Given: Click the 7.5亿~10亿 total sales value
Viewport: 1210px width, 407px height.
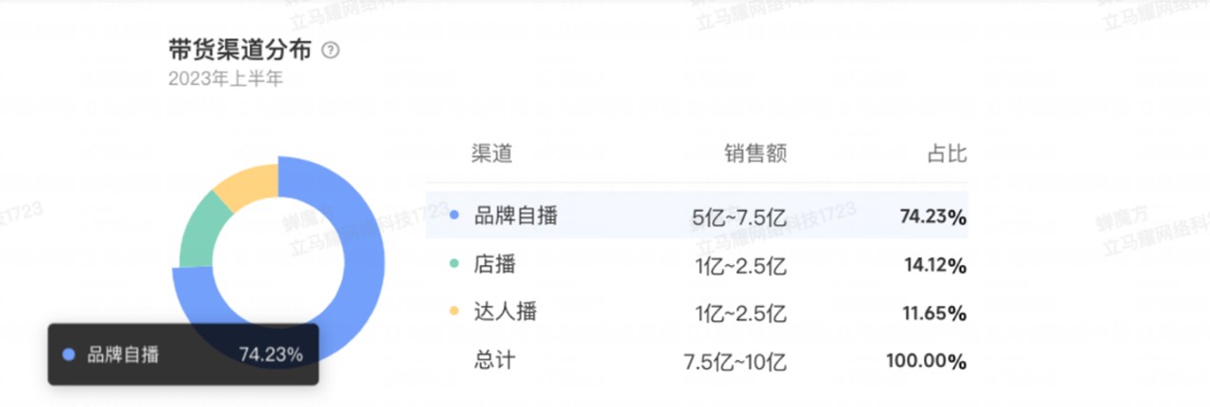Looking at the screenshot, I should click(x=735, y=363).
